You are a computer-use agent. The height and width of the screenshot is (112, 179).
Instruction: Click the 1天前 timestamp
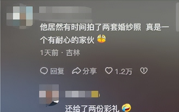[x=49, y=53]
